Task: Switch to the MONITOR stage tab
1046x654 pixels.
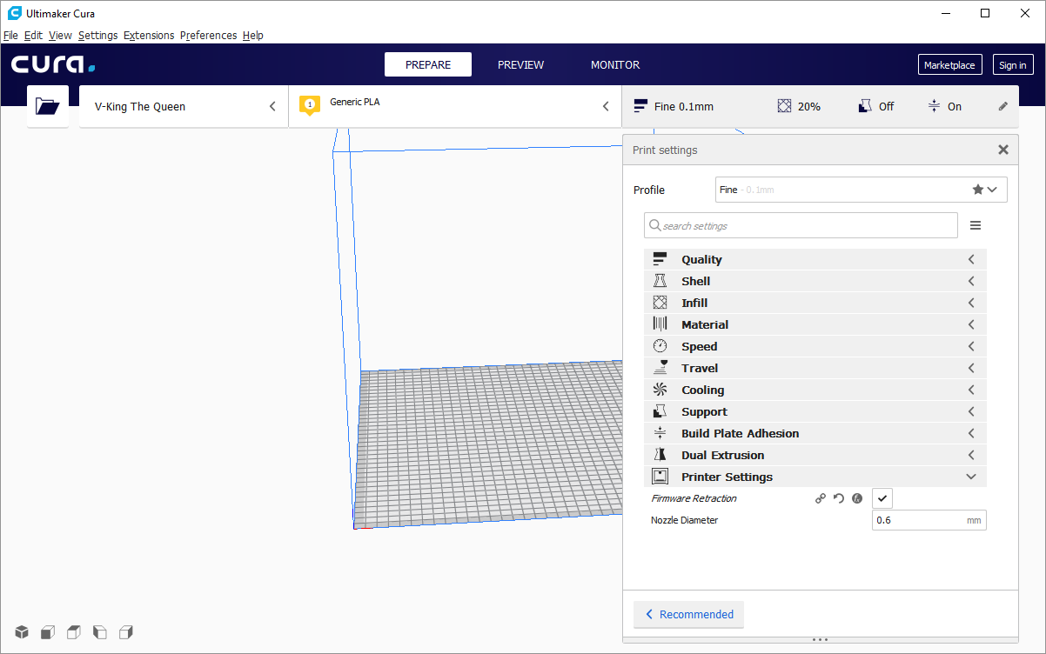Action: (x=615, y=64)
